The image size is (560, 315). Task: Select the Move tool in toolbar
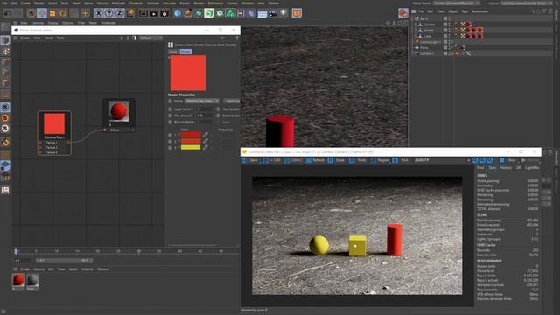pos(42,14)
